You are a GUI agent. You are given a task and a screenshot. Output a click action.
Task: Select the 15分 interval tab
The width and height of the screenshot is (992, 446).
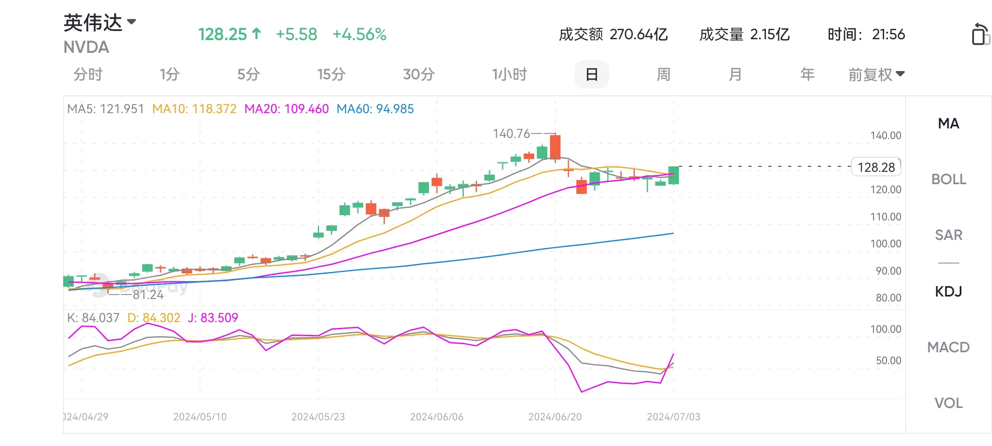click(331, 75)
